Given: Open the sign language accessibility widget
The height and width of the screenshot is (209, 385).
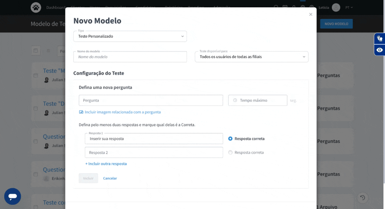Looking at the screenshot, I should pyautogui.click(x=380, y=39).
